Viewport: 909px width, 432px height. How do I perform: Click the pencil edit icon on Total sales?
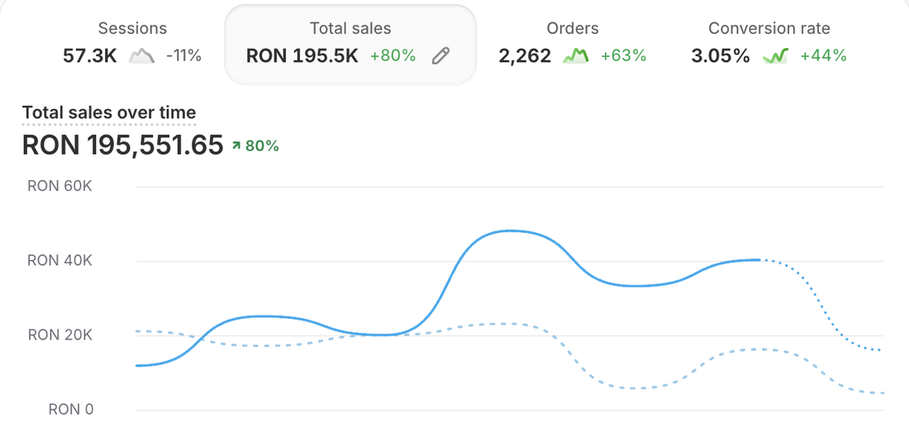441,55
